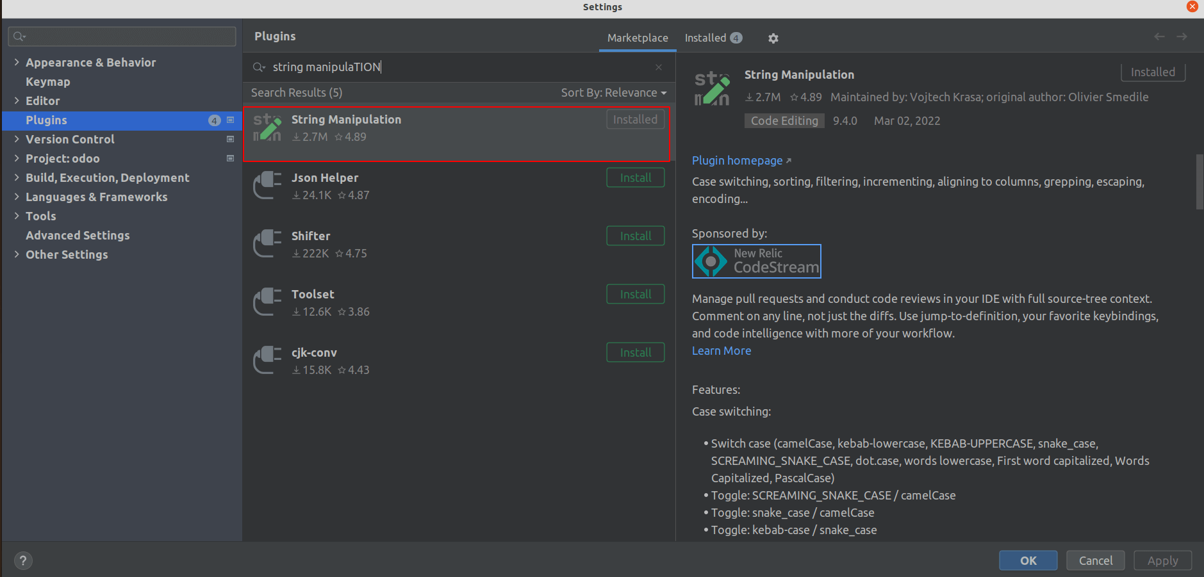Screen dimensions: 1204x577
Task: Clear the plugin search field
Action: pyautogui.click(x=659, y=67)
